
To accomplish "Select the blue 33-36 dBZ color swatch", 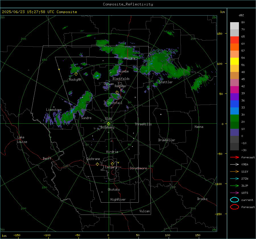I will (234, 104).
